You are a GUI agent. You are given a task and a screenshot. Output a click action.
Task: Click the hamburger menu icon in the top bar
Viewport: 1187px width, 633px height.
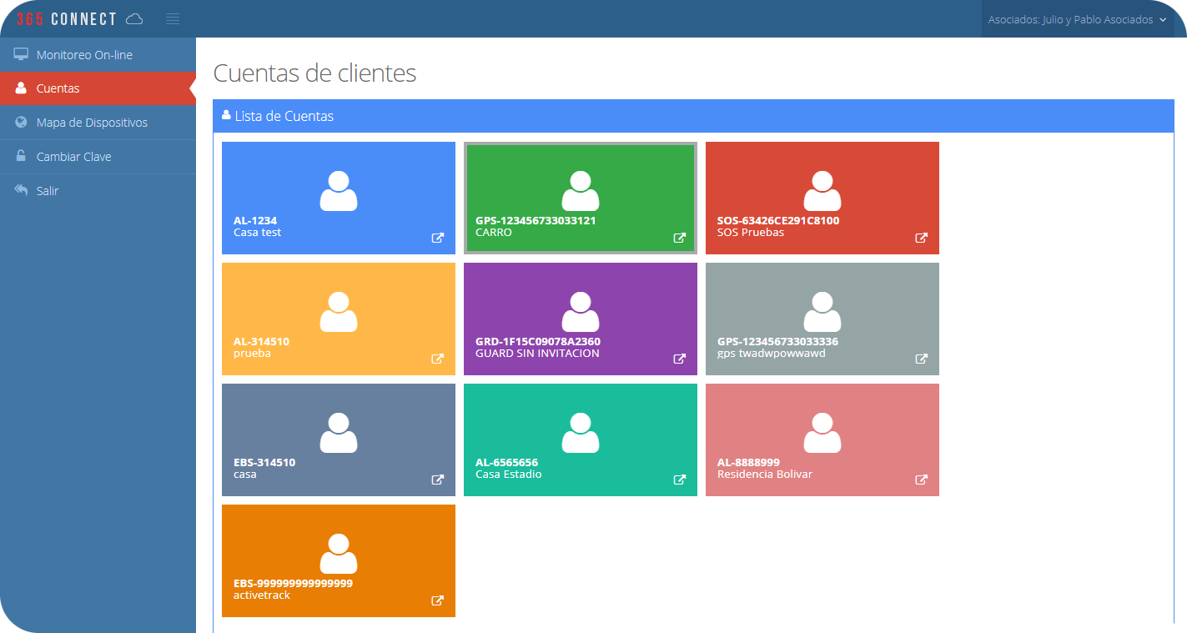coord(173,18)
